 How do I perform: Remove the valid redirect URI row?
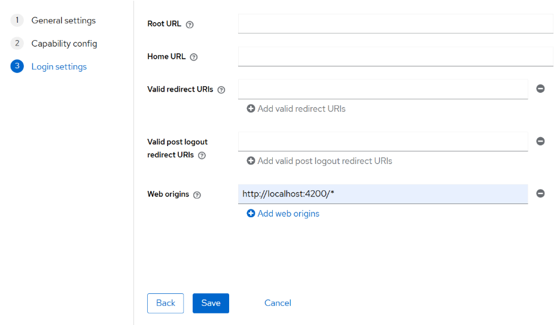point(540,89)
